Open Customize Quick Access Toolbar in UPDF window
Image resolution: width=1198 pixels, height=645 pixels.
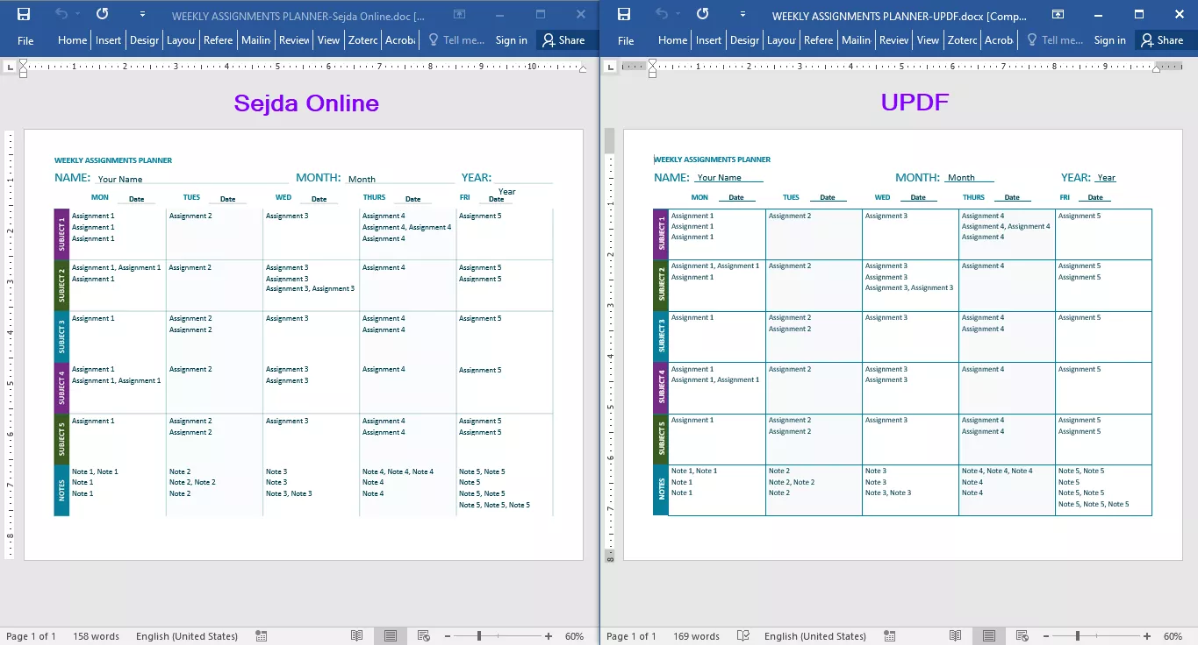(x=742, y=15)
